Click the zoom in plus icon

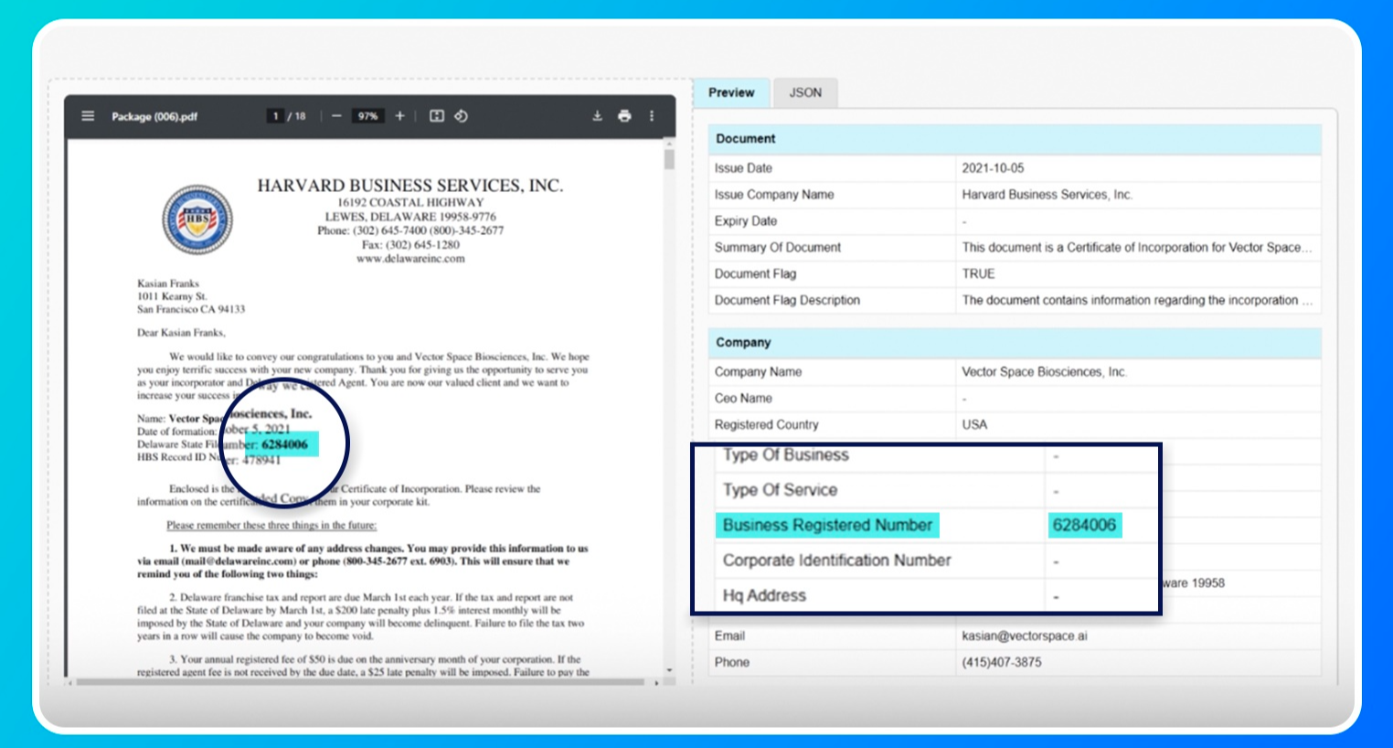399,116
